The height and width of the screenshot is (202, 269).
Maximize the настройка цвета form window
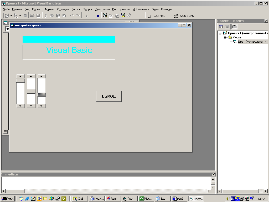[x=184, y=25]
